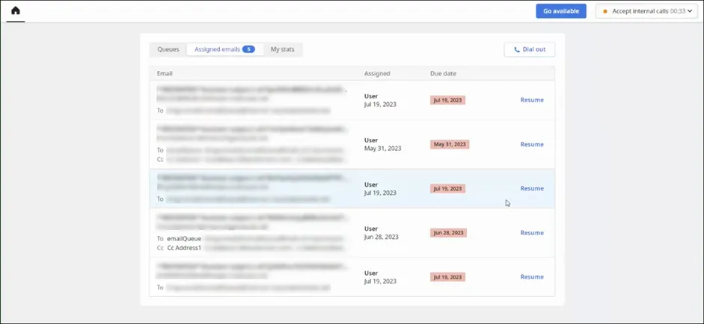Click the due date badge in highlighted row

447,189
